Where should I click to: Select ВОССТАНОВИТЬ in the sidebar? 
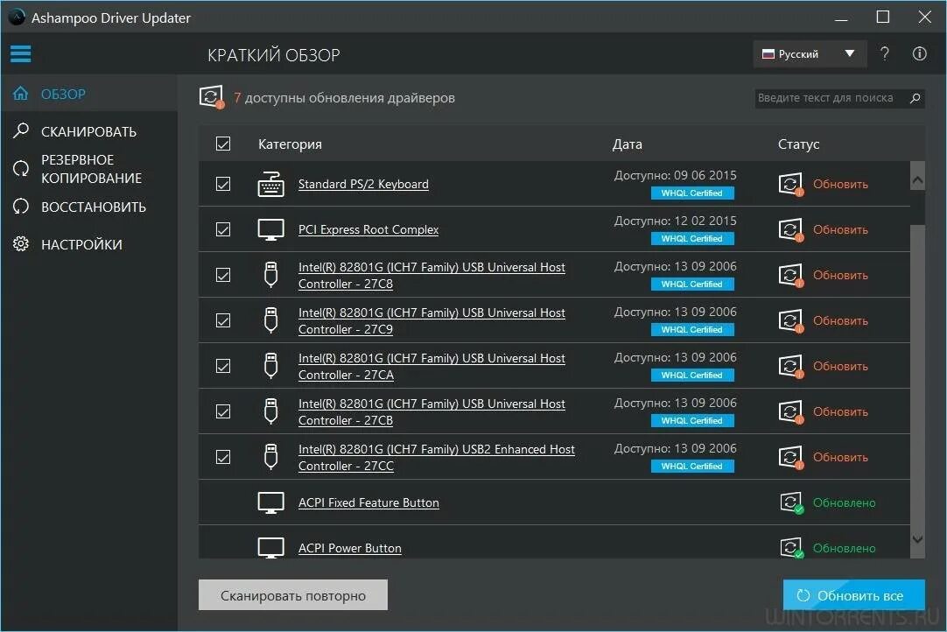pos(89,207)
